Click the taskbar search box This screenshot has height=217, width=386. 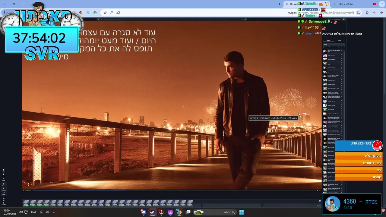216,212
